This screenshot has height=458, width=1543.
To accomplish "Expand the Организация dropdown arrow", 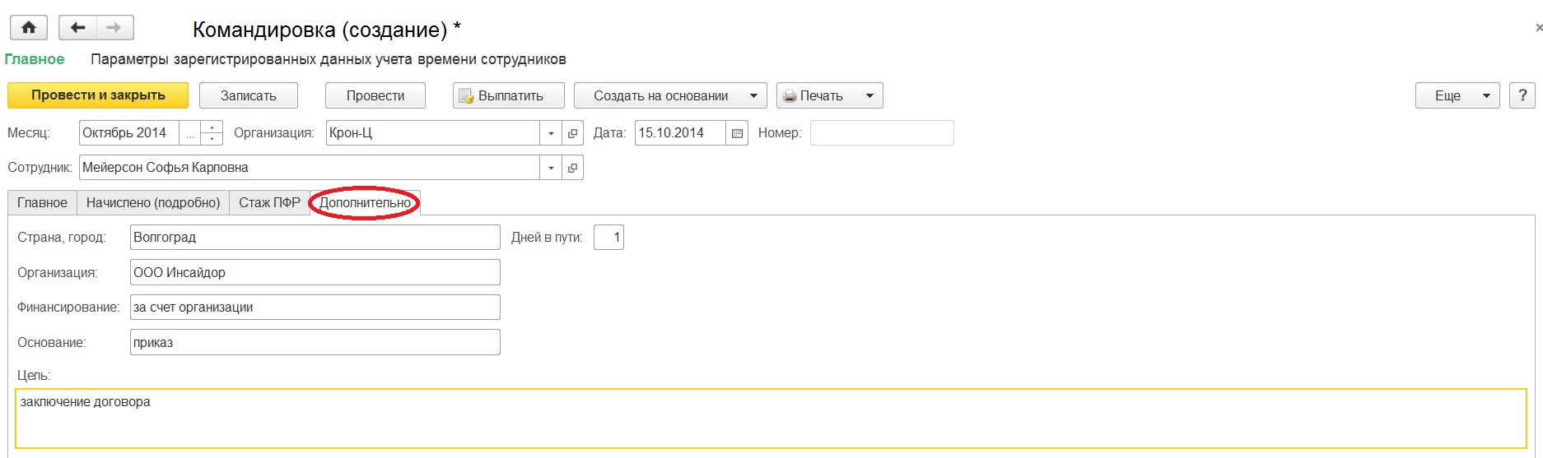I will click(x=551, y=133).
